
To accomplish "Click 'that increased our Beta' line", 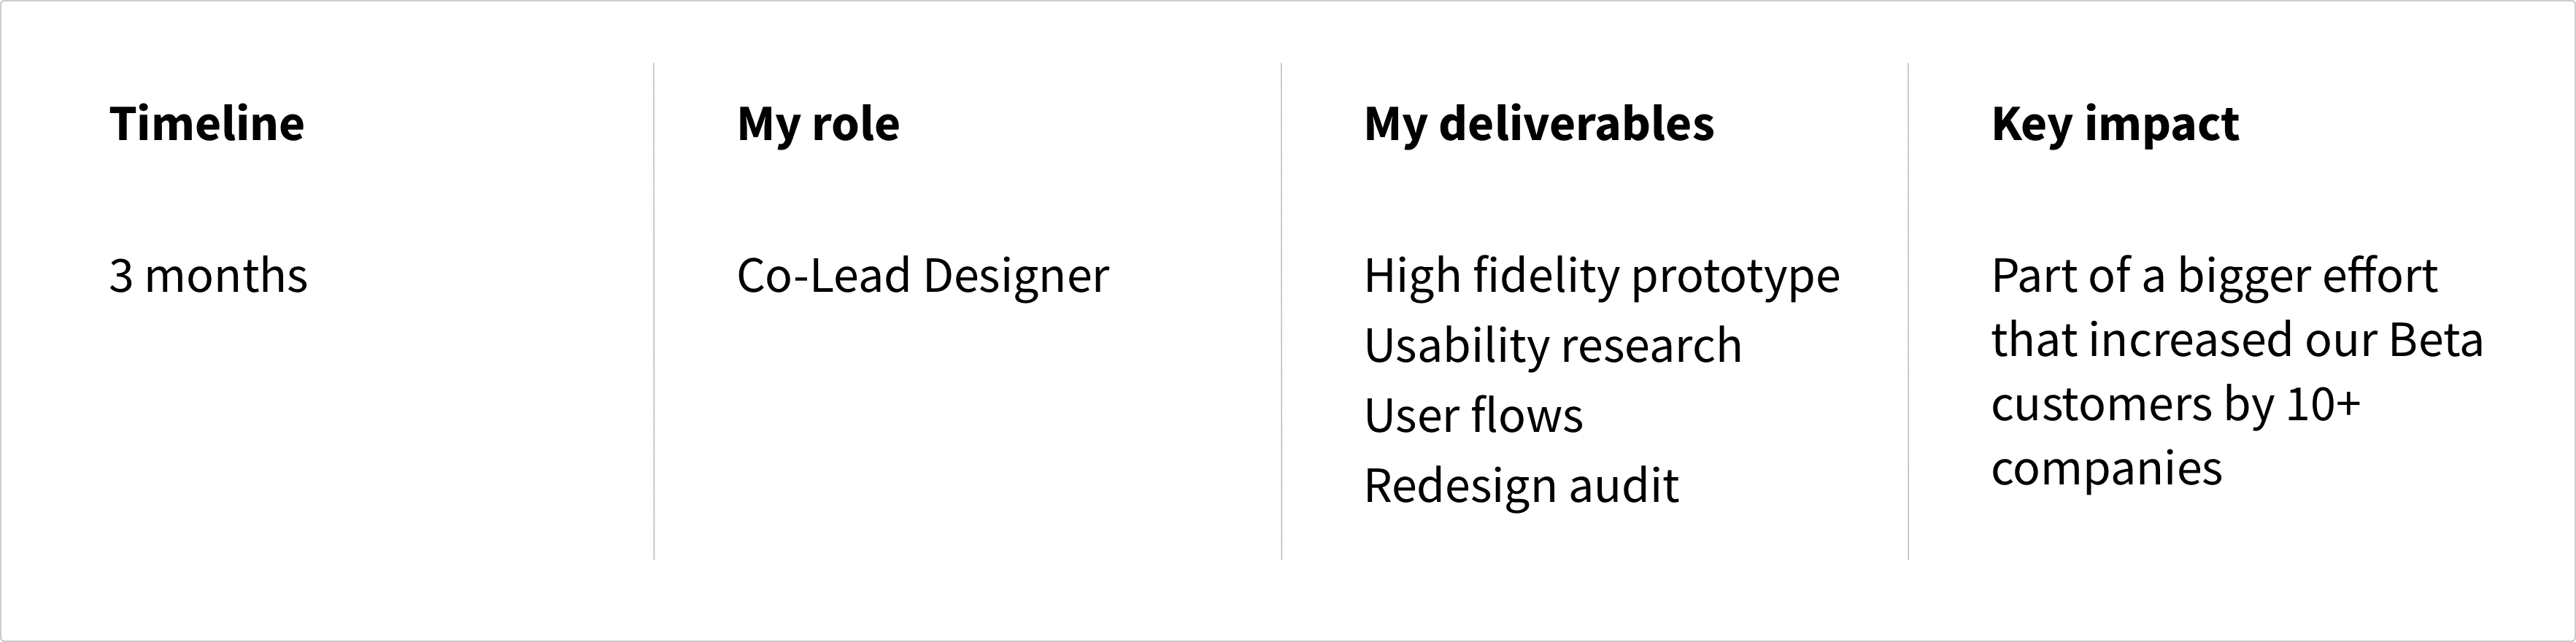I will click(2237, 340).
